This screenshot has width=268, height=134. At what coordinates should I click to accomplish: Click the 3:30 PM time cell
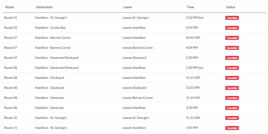coord(192,108)
